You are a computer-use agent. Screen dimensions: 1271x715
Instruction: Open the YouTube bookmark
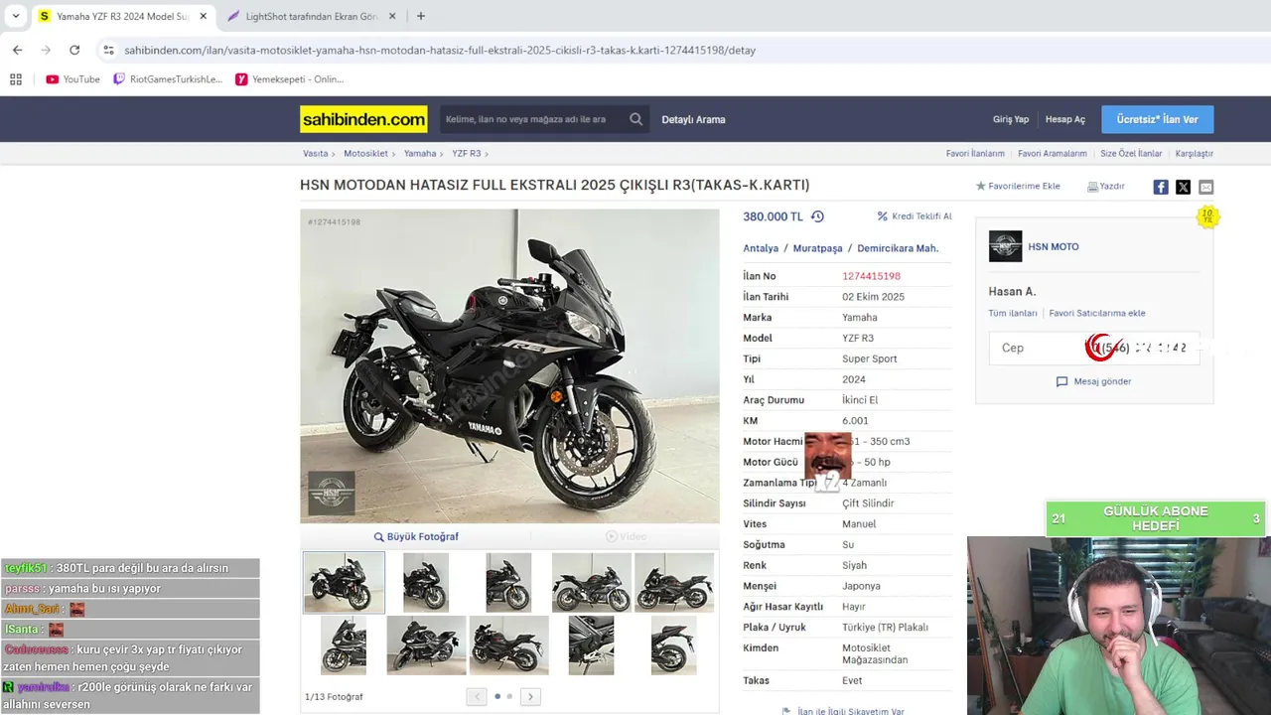72,79
